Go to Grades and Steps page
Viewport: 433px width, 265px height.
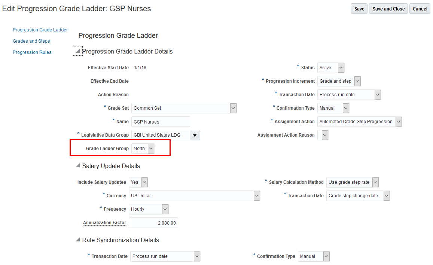31,41
